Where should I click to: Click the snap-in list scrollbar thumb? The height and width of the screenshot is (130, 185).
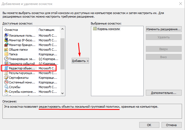(x=62, y=54)
